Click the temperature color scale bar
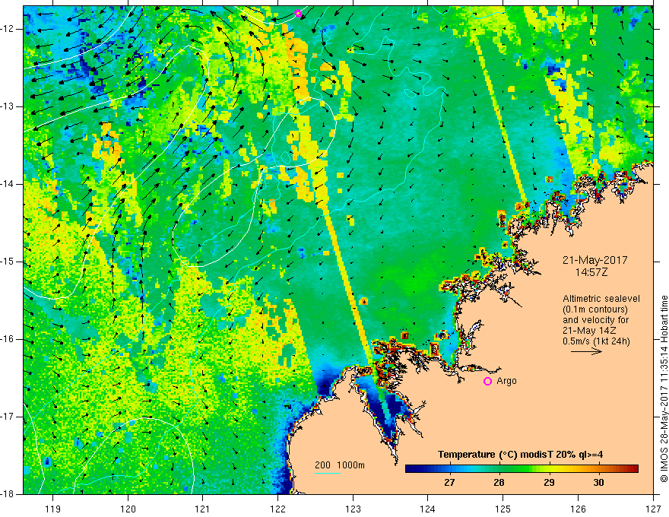This screenshot has height=517, width=669. [522, 468]
